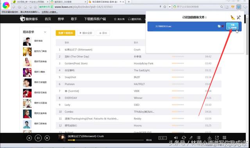This screenshot has height=148, width=250.
Task: Open the 榜单 charts menu item
Action: [x=61, y=19]
